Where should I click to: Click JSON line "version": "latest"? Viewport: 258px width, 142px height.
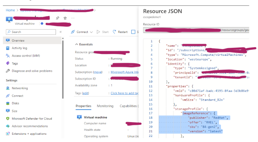[x=205, y=131]
